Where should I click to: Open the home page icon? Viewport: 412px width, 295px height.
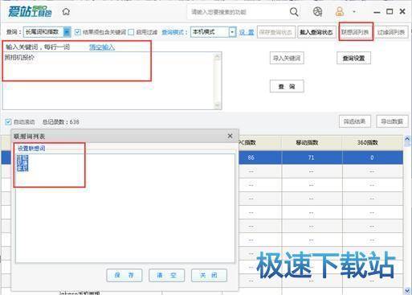coord(66,12)
